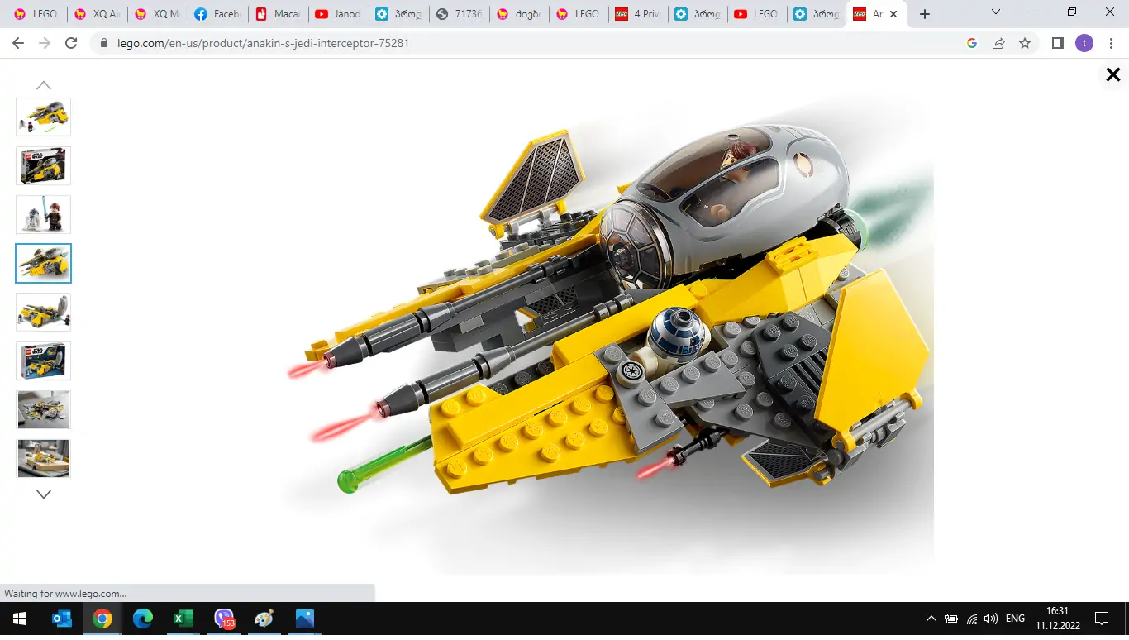Screen dimensions: 1129x640
Task: Open a new browser tab
Action: 925,14
